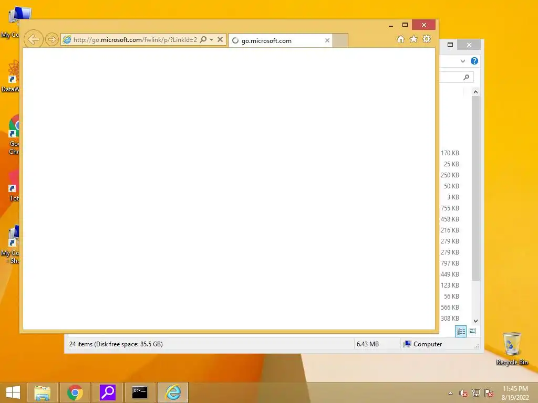Viewport: 538px width, 403px height.
Task: Show hidden system tray icons
Action: click(x=450, y=393)
